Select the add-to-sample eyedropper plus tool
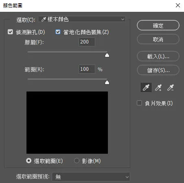 coord(158,87)
